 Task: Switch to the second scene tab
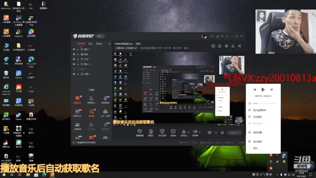90,44
